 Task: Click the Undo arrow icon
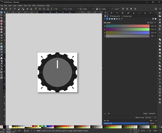(160, 33)
